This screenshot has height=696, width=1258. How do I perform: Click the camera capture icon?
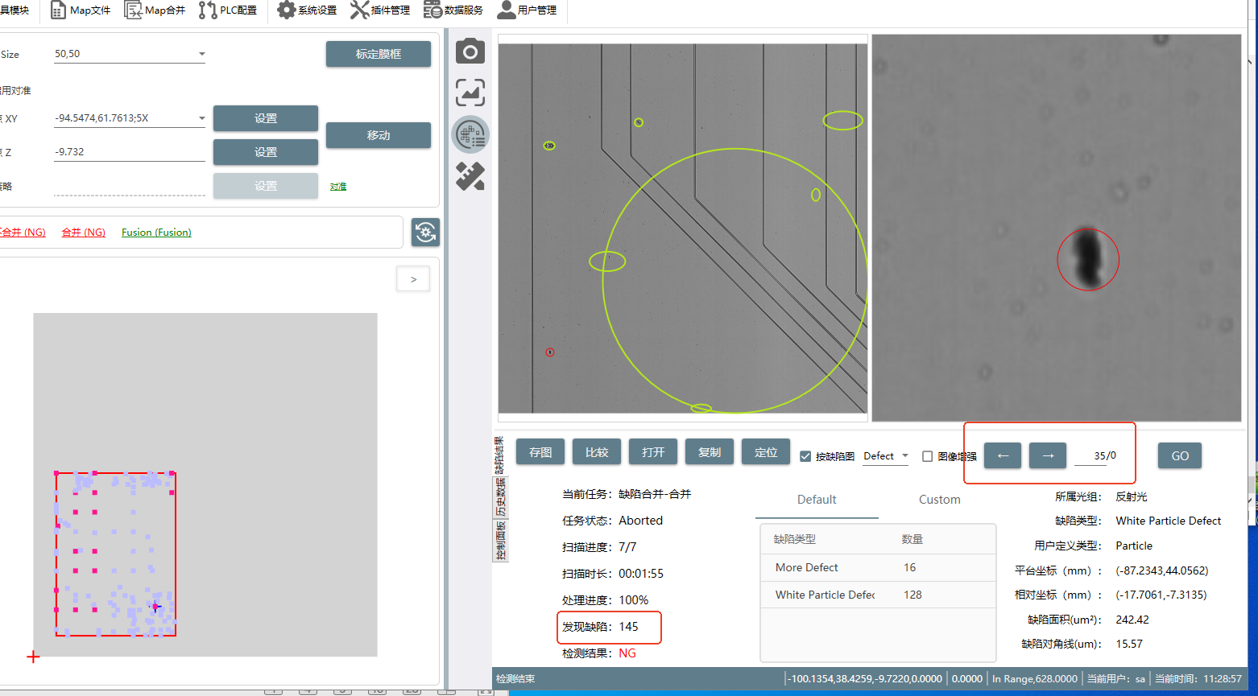(x=470, y=52)
